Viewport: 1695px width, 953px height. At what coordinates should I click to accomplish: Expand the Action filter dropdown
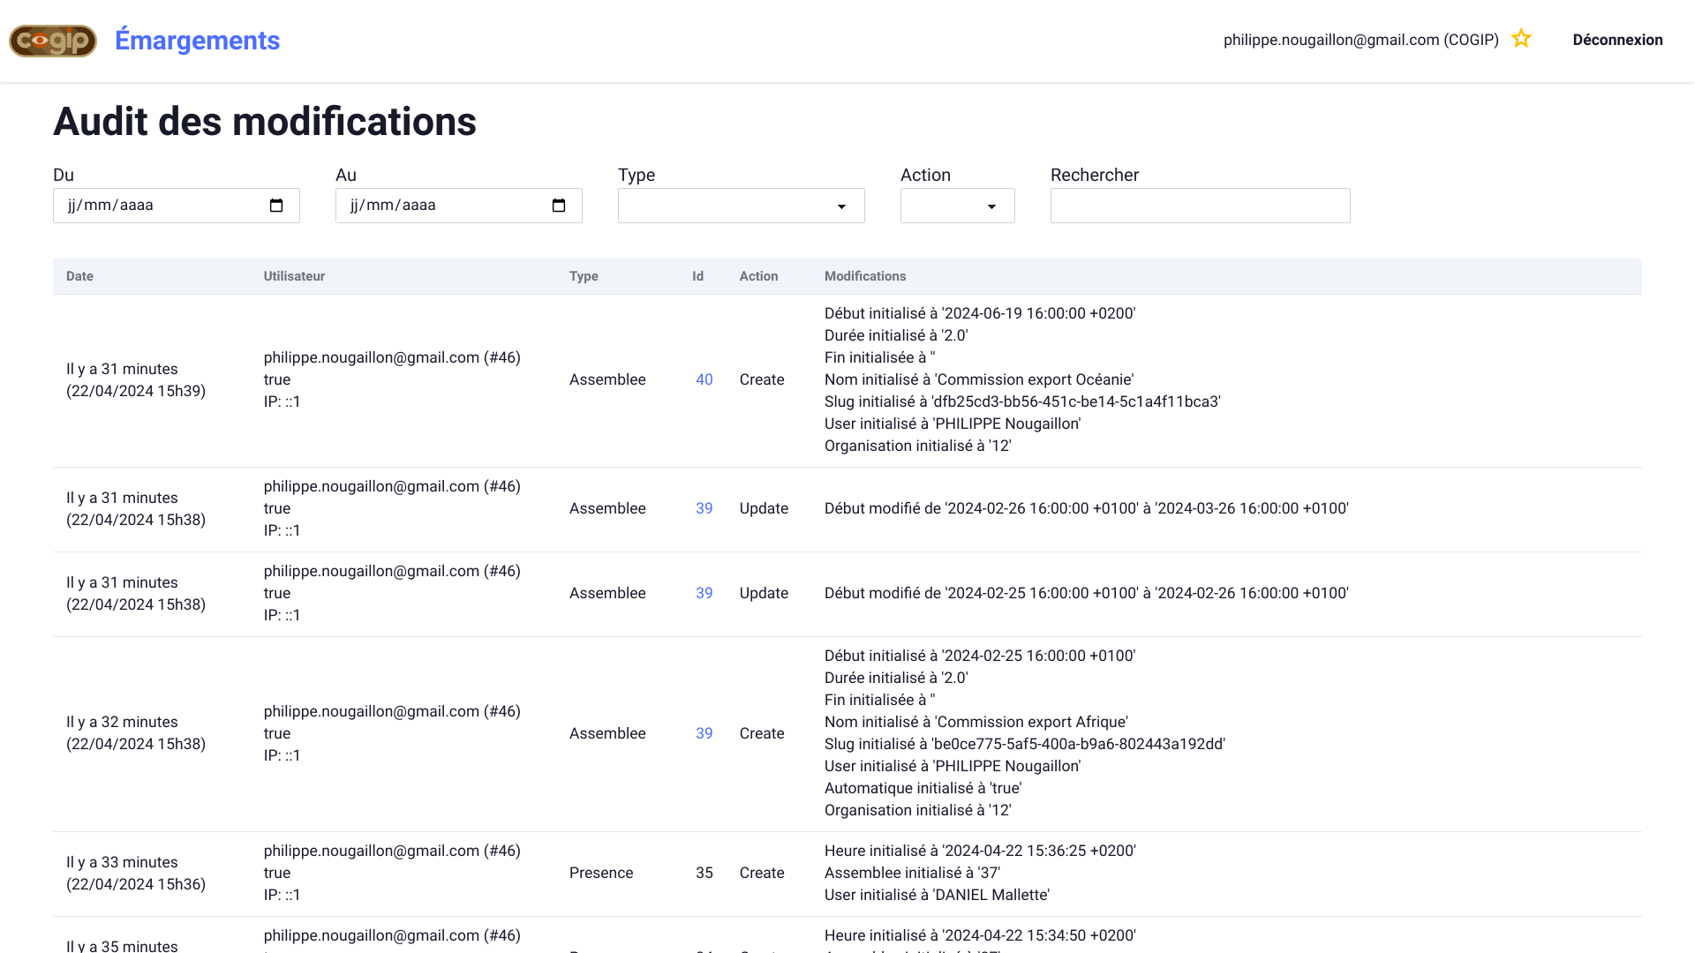click(957, 206)
